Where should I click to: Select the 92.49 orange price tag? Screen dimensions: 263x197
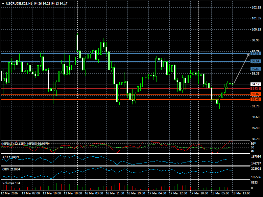pyautogui.click(x=256, y=99)
